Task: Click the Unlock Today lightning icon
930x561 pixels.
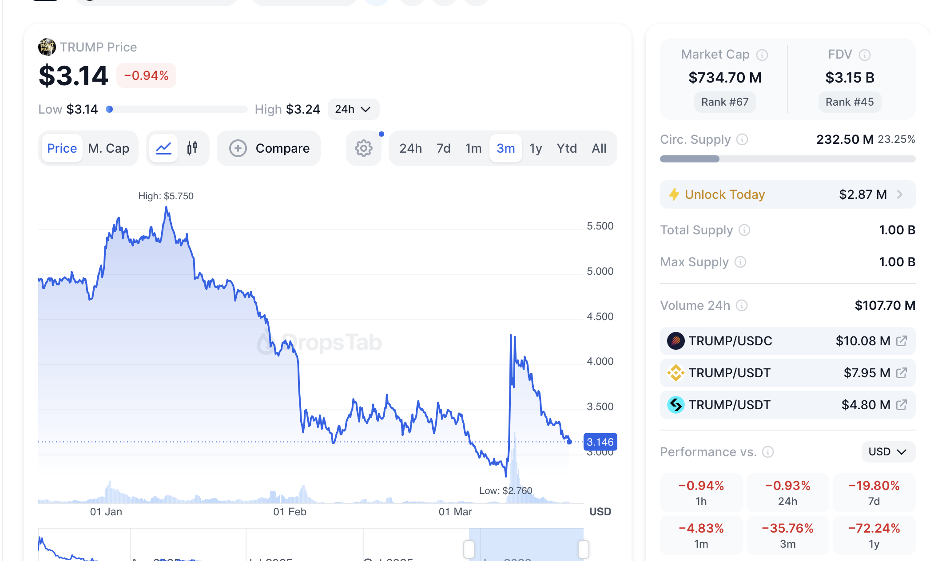Action: 674,194
